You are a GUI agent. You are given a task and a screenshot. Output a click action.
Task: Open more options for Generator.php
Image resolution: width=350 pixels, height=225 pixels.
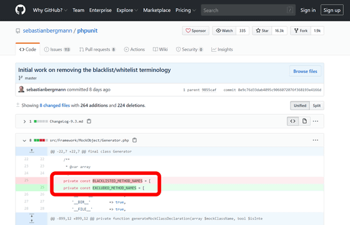[316, 140]
